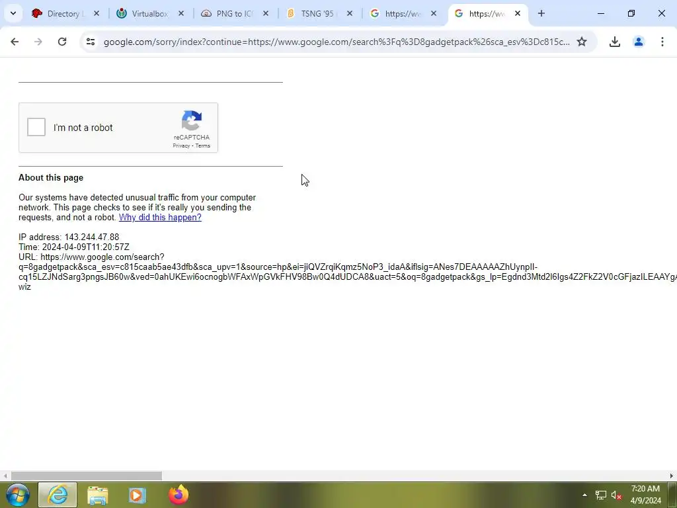Open the Chrome profile avatar

(x=639, y=42)
